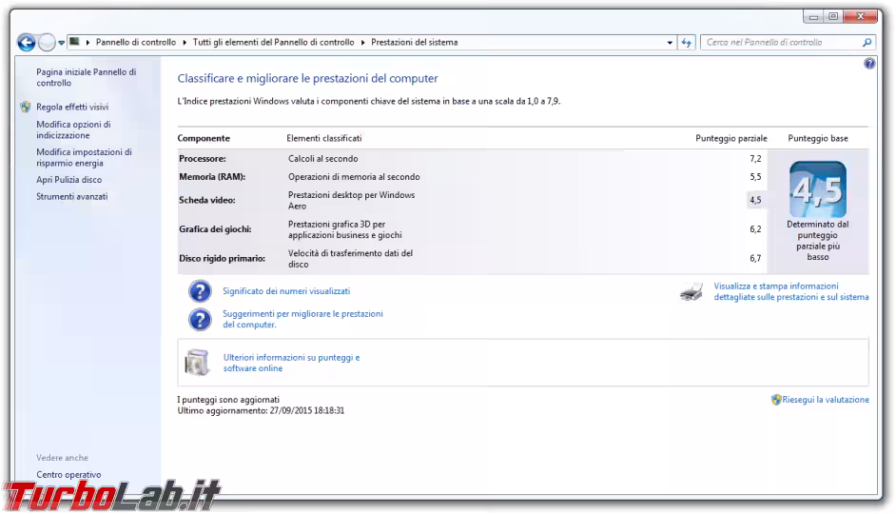Click the printer icon for detailed information
The image size is (896, 514).
[691, 292]
